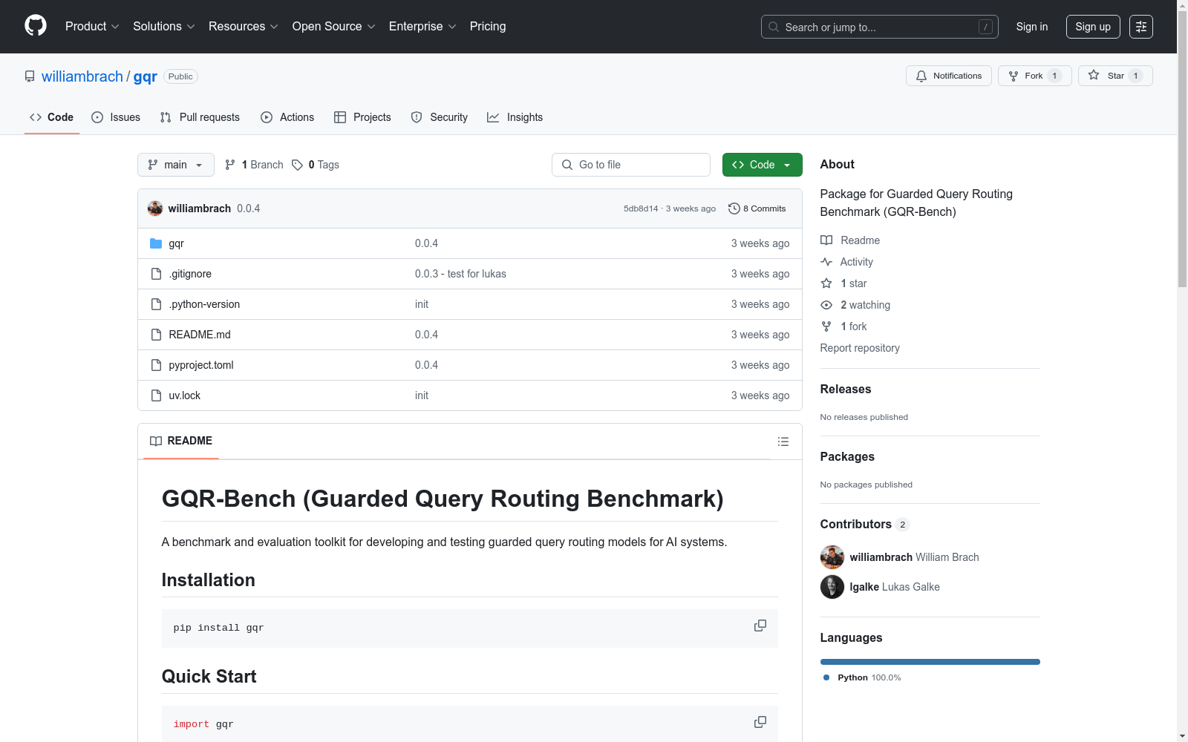The image size is (1188, 742).
Task: Click the tag icon next to Tags
Action: tap(297, 165)
